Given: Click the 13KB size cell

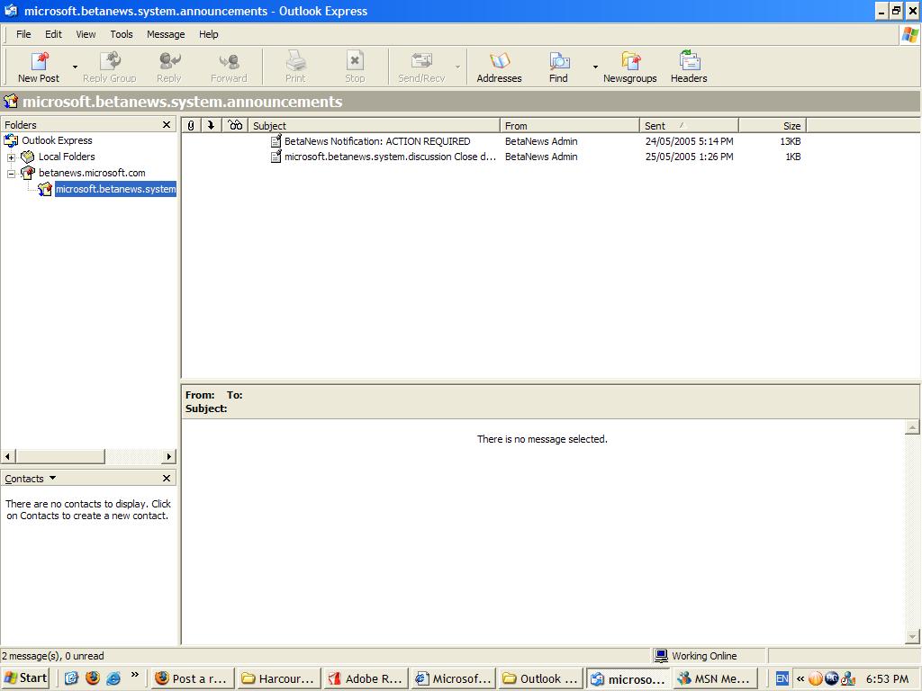Looking at the screenshot, I should tap(791, 141).
